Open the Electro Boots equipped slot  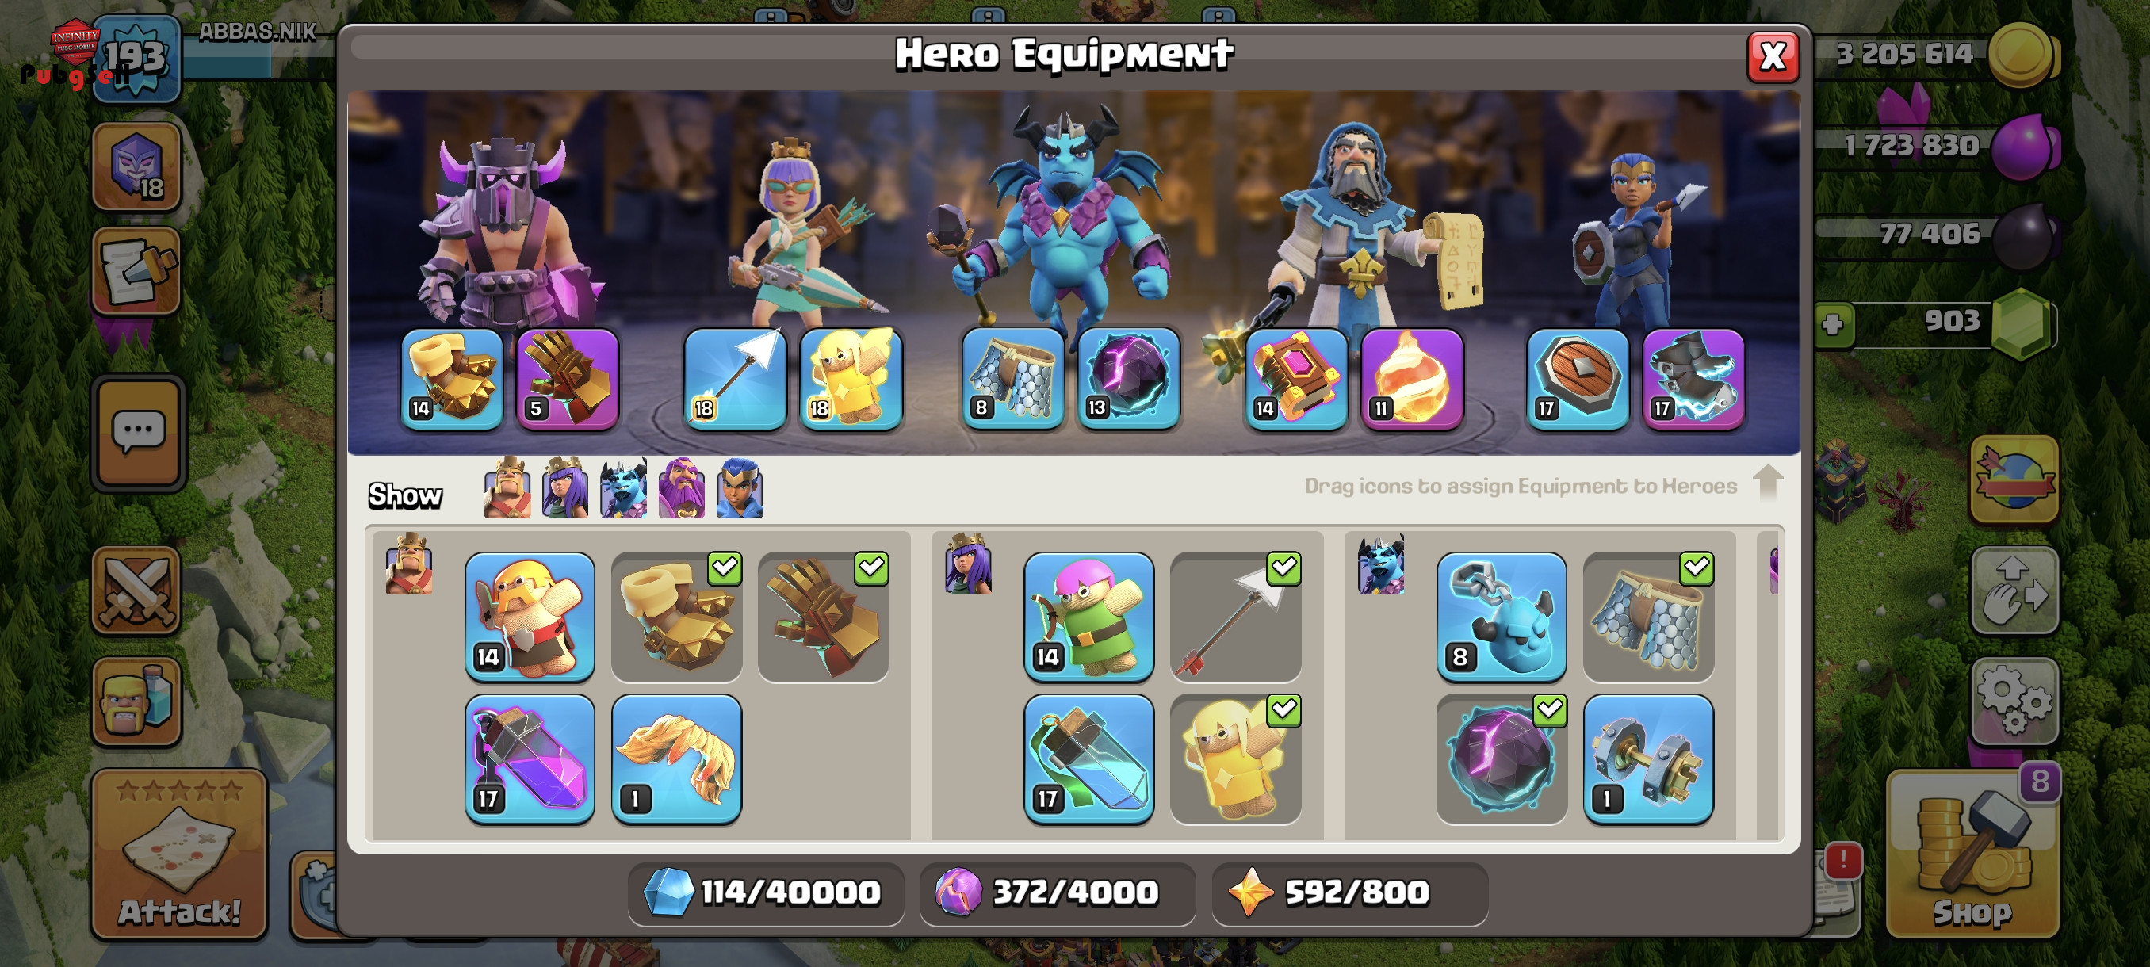(1693, 379)
